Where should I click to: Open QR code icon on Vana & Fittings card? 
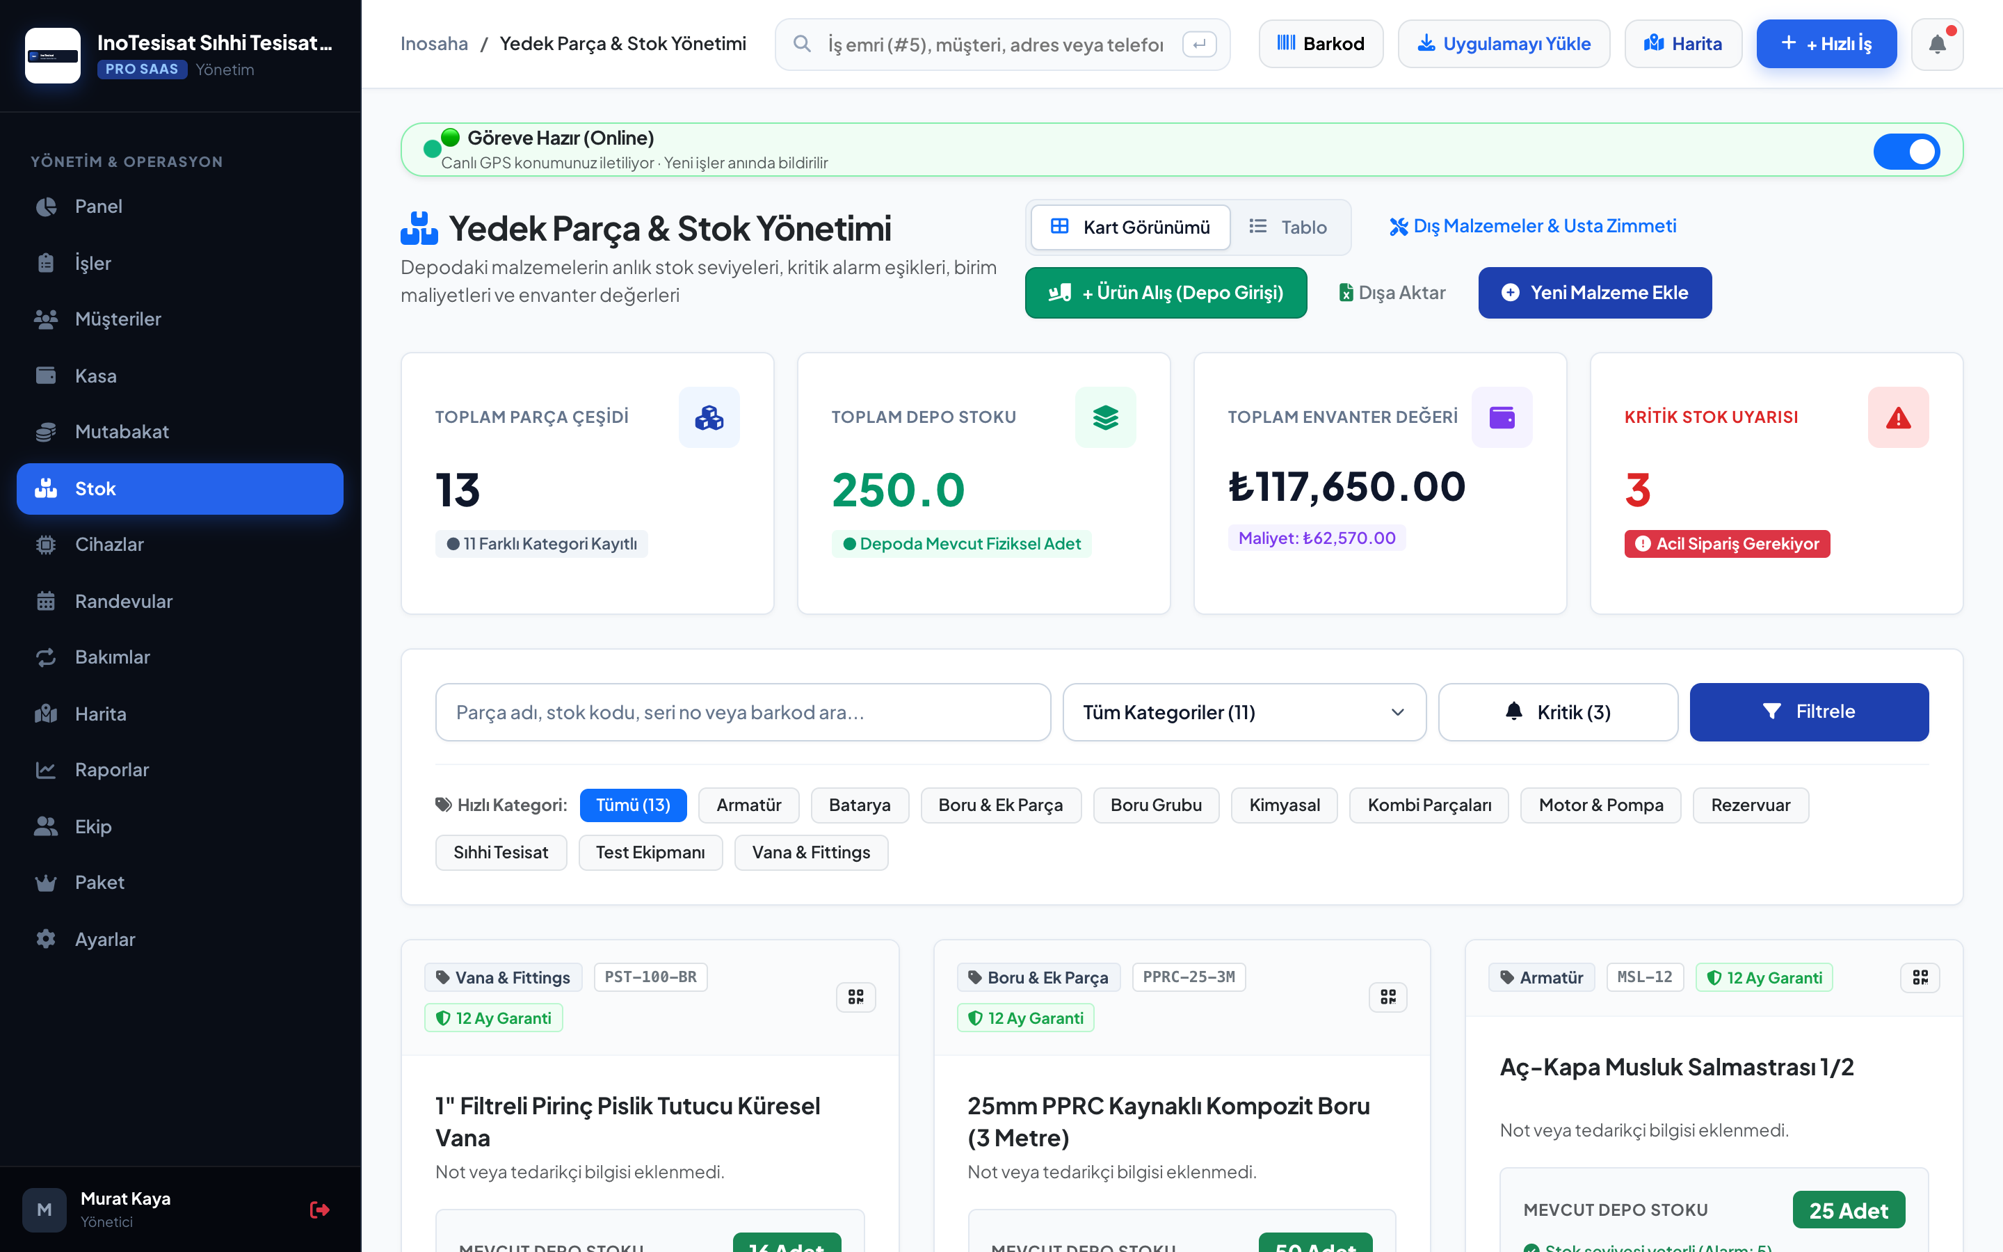coord(856,997)
